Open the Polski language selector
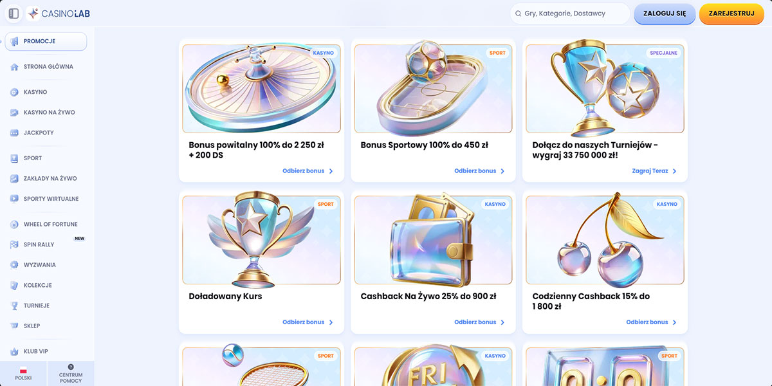 point(23,374)
